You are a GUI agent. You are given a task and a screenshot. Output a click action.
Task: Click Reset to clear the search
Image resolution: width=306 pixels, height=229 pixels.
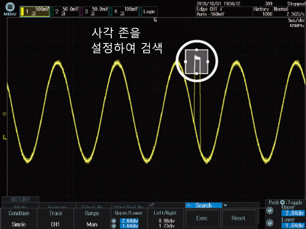(238, 218)
